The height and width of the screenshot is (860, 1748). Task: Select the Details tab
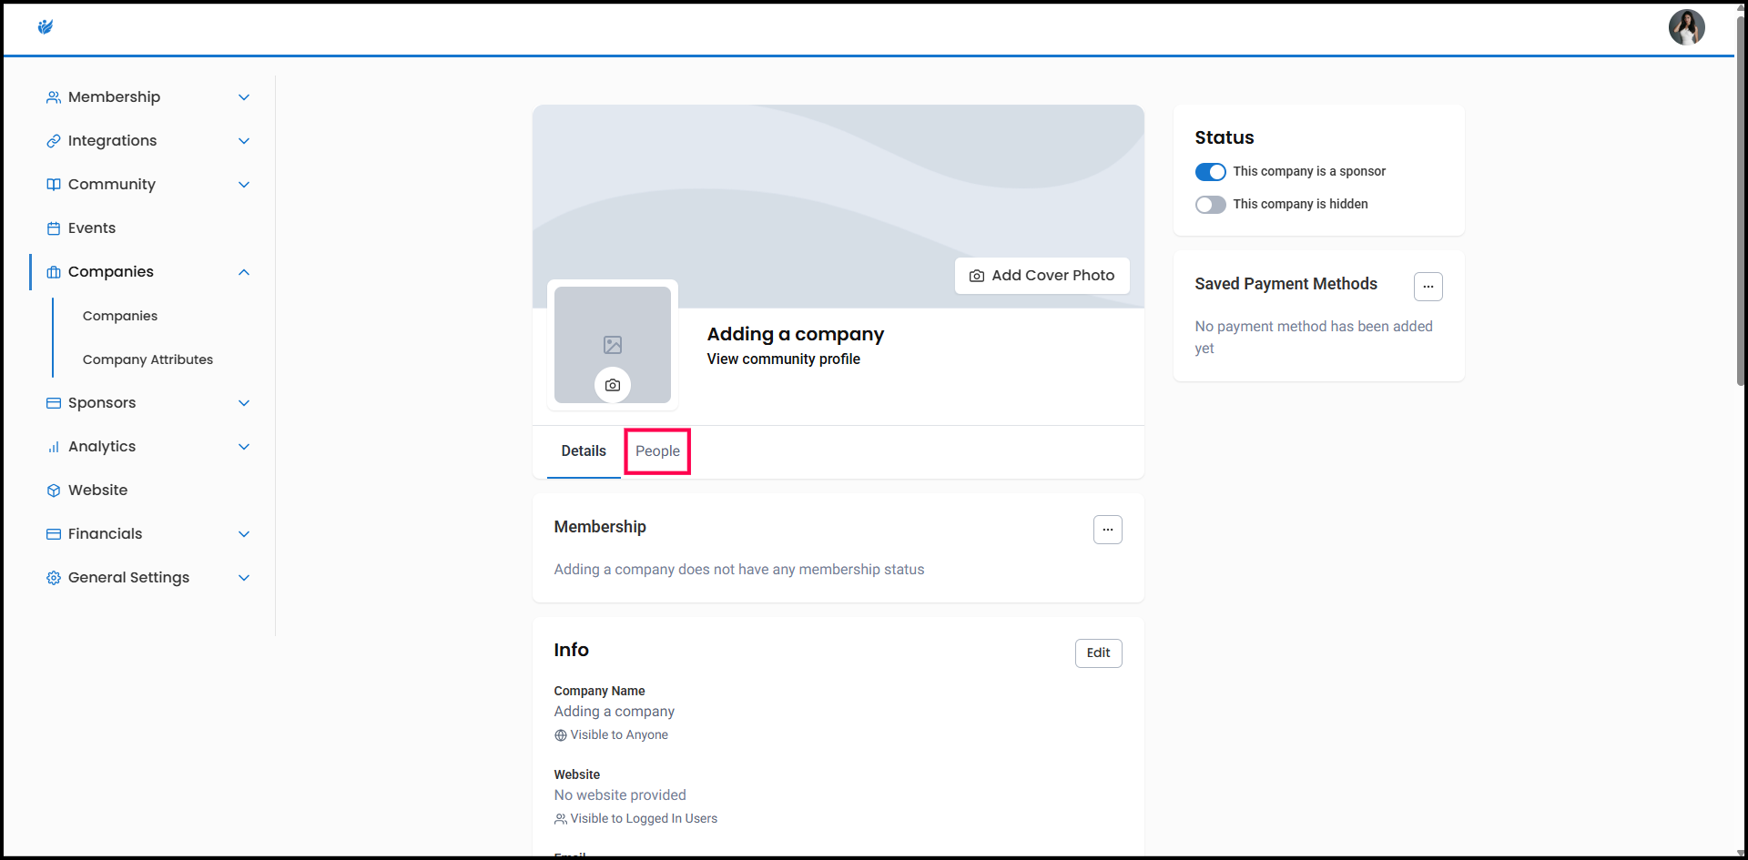click(x=584, y=451)
